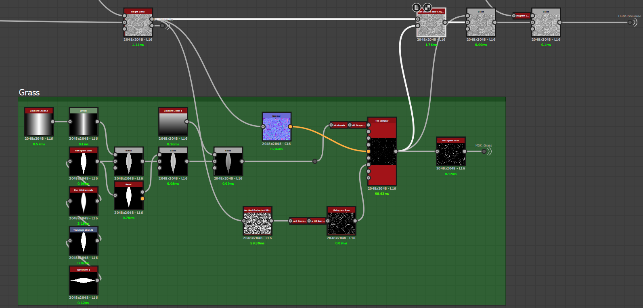Select the Histogram Scan node before MSK_Grass
Viewport: 643px width, 308px height.
450,151
